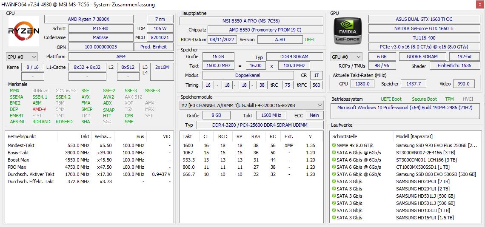This screenshot has width=485, height=227.
Task: Click the SHA feature label
Action: click(86, 122)
